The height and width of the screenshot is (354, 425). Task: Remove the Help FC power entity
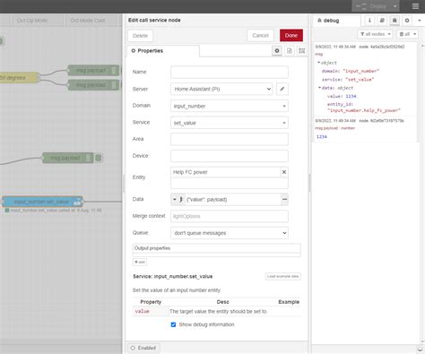[x=284, y=172]
